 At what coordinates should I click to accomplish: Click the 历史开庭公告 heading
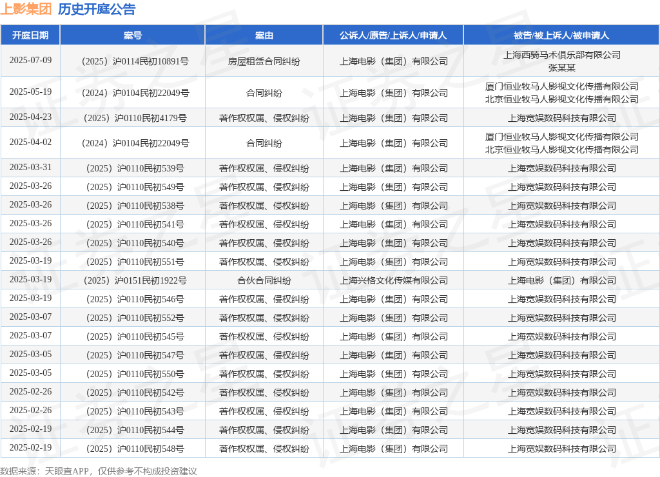pos(97,9)
